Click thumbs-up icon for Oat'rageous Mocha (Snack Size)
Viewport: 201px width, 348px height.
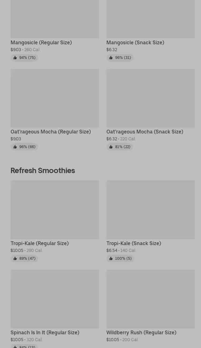tap(111, 147)
